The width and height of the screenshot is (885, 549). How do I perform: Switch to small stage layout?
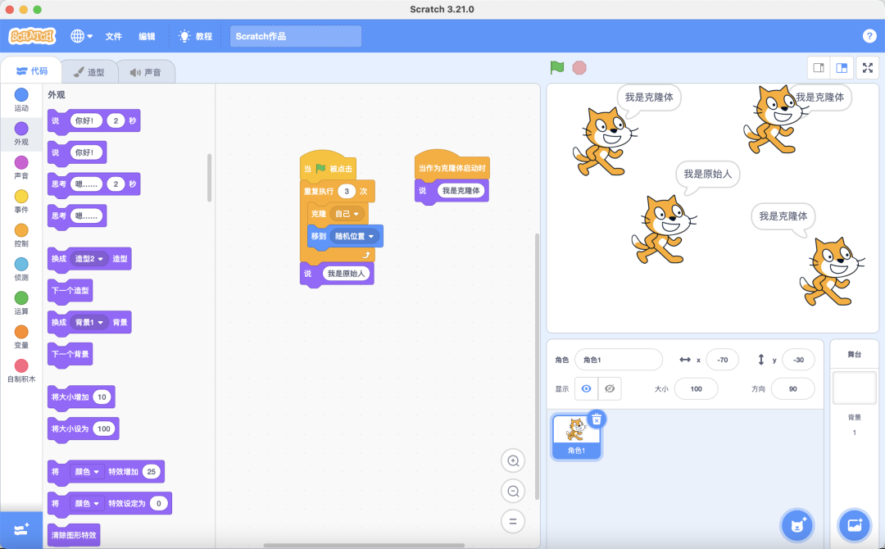(819, 68)
